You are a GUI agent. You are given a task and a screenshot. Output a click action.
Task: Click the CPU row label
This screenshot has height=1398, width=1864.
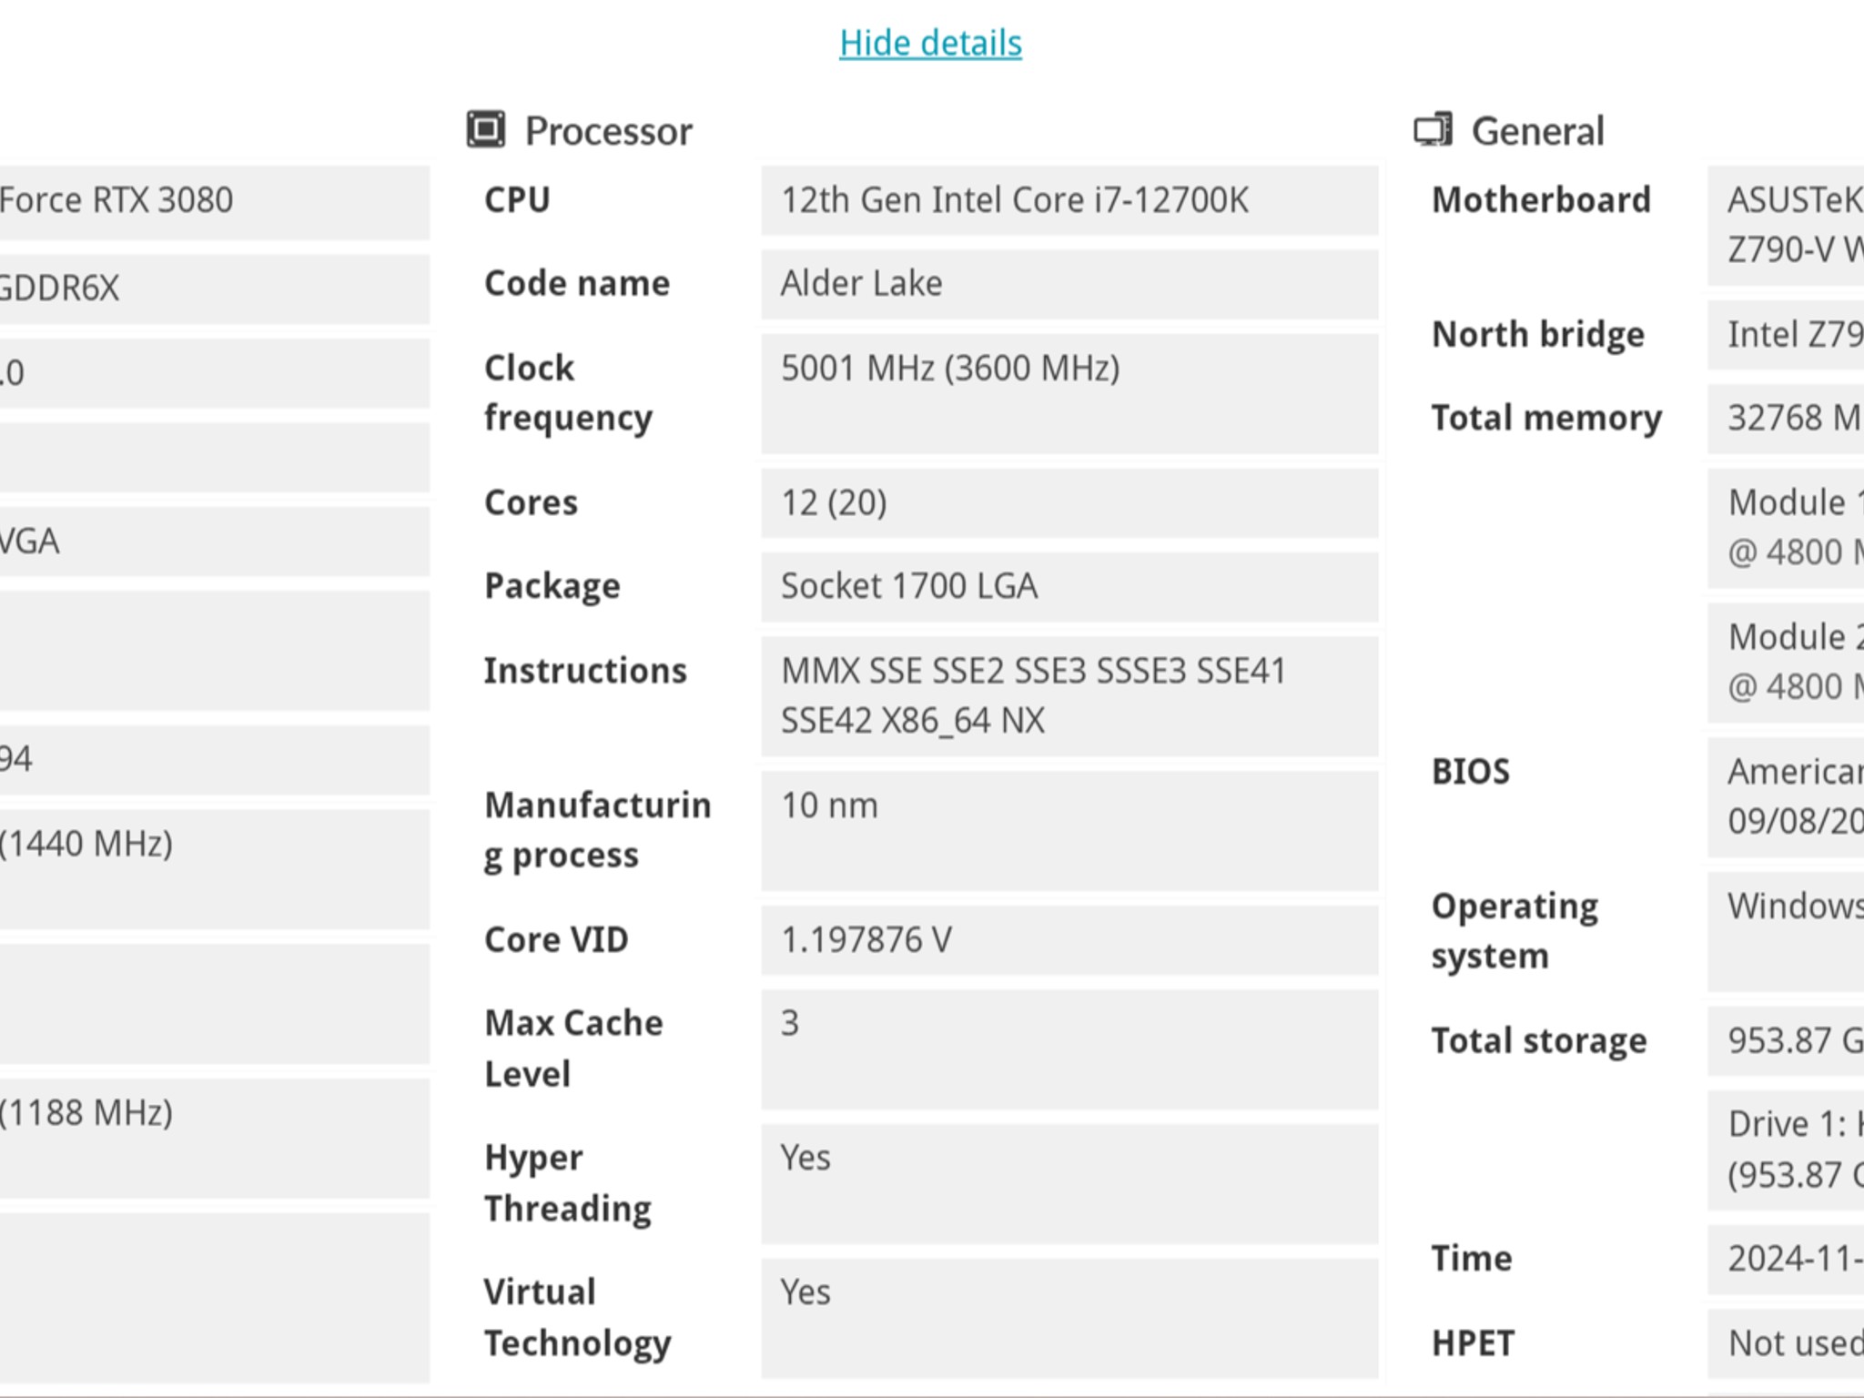(x=517, y=200)
